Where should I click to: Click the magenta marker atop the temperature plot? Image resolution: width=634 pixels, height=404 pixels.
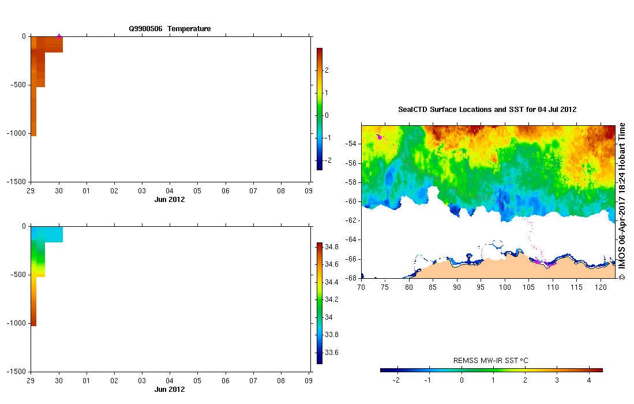tap(59, 36)
